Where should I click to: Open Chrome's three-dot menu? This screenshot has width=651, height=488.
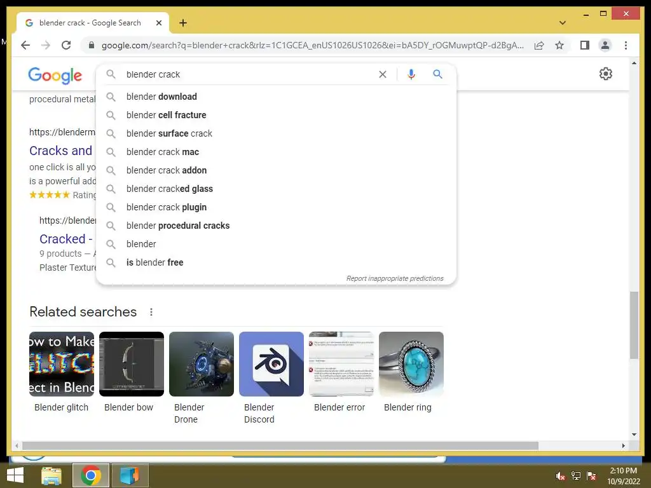pos(626,45)
